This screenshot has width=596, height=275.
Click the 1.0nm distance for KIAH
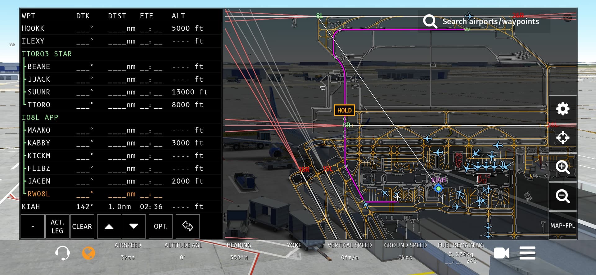coord(120,207)
